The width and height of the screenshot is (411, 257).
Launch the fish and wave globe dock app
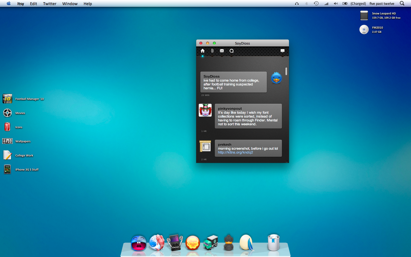pos(157,243)
